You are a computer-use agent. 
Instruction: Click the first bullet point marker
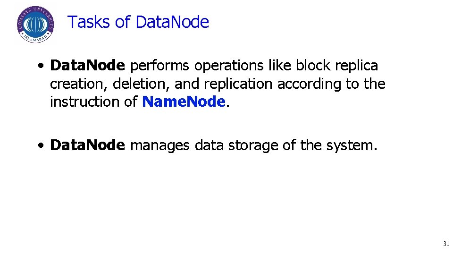pos(42,66)
